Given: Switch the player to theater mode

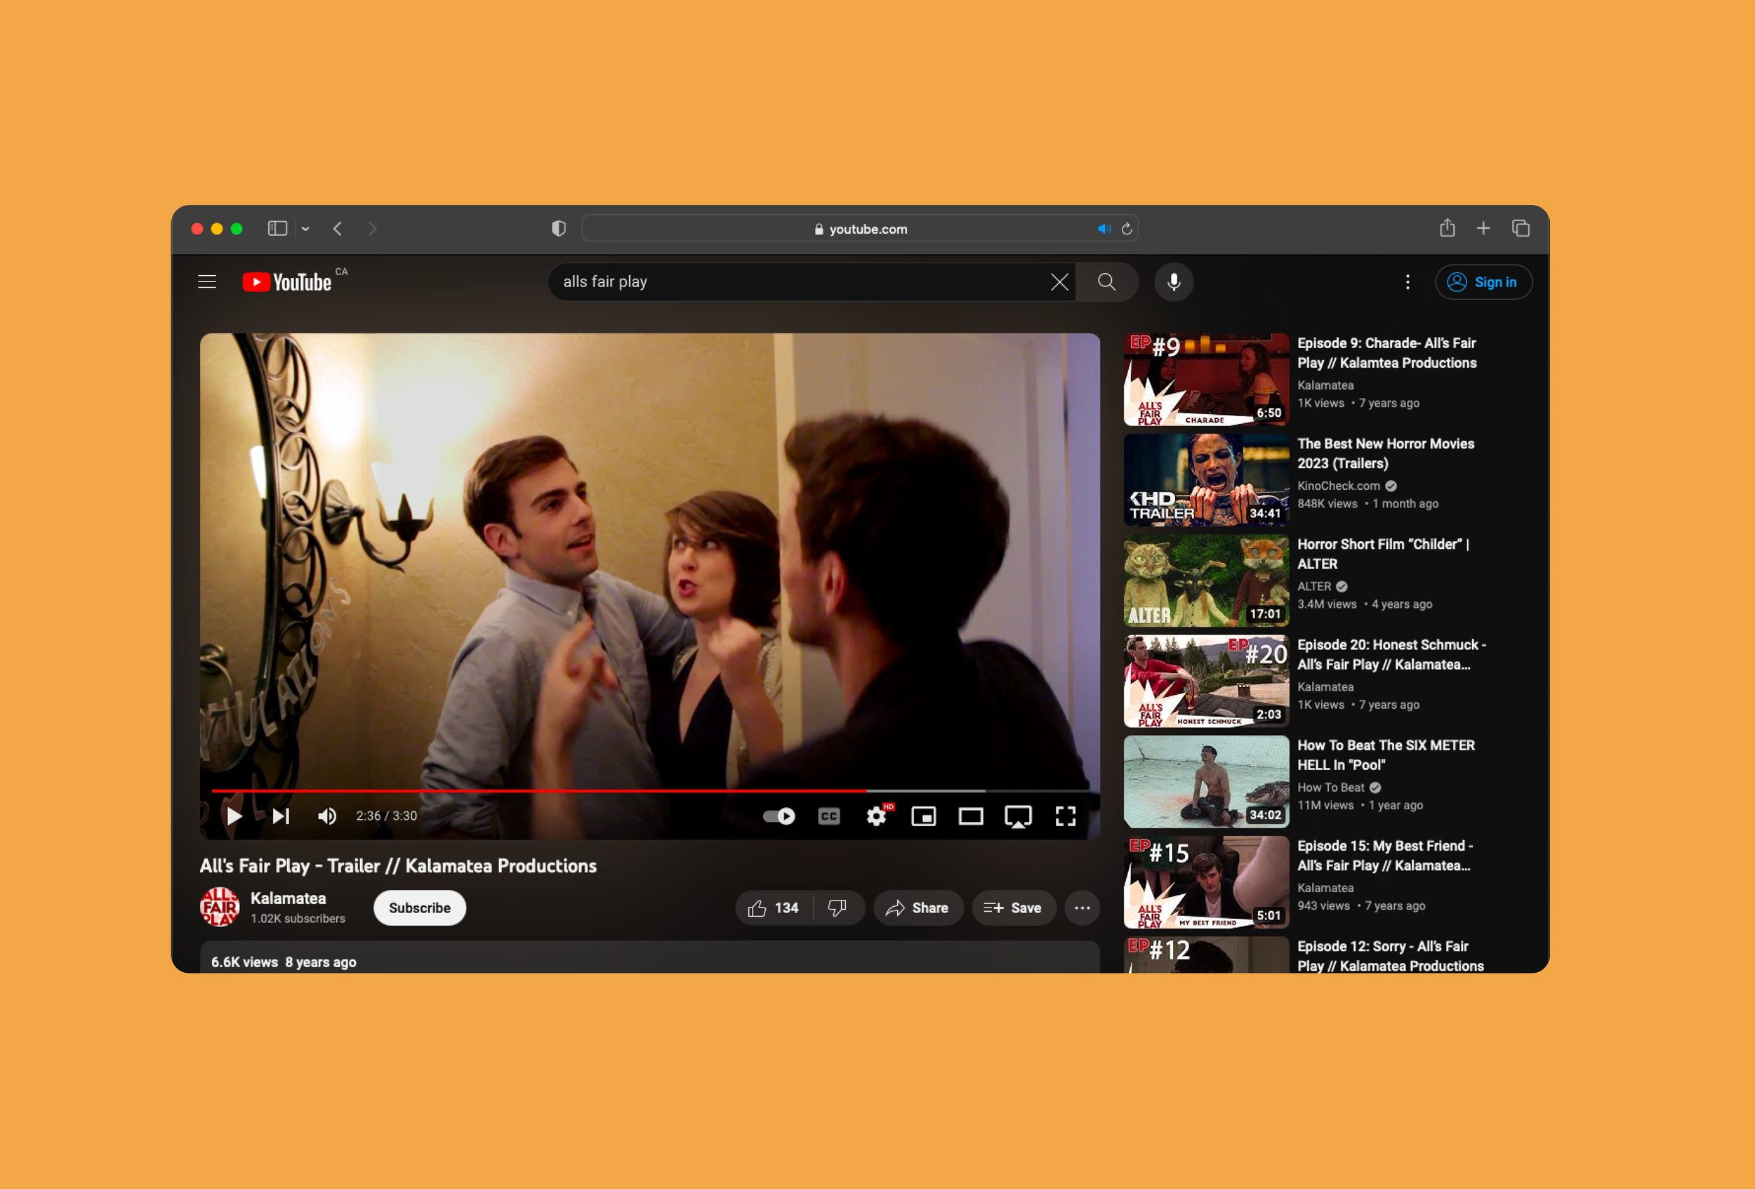Looking at the screenshot, I should (970, 816).
